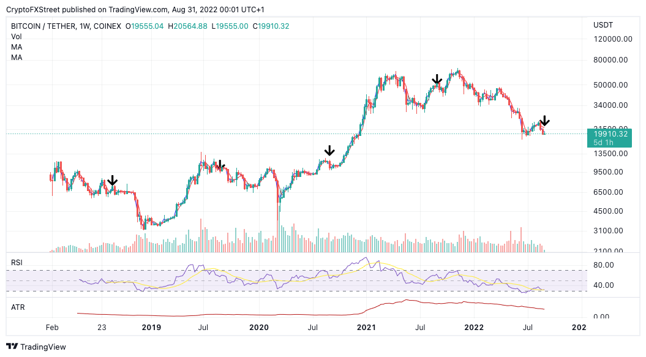
Task: Select the second MA indicator label
Action: pyautogui.click(x=17, y=58)
